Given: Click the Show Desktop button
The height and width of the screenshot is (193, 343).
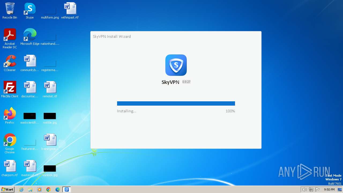Looking at the screenshot, I should click(x=340, y=190).
